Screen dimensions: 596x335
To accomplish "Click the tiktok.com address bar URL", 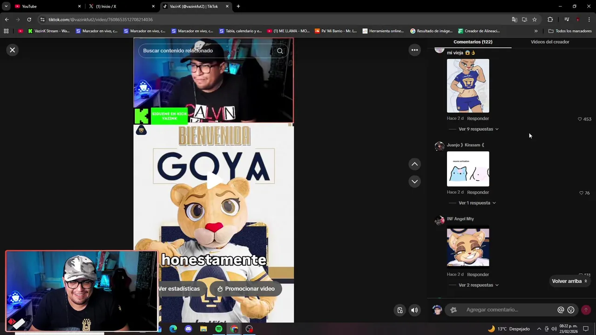I will click(x=101, y=20).
